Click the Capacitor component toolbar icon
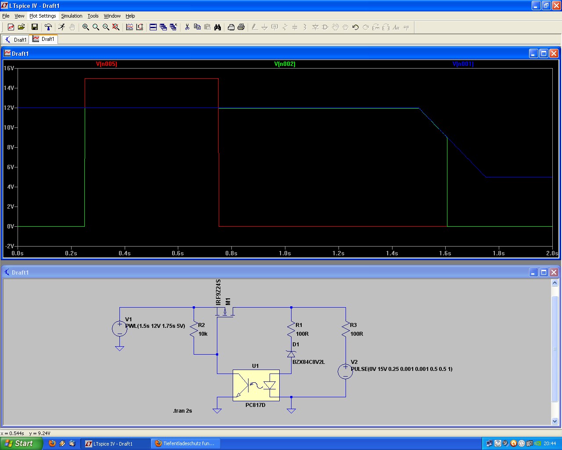The width and height of the screenshot is (562, 450). (x=295, y=27)
